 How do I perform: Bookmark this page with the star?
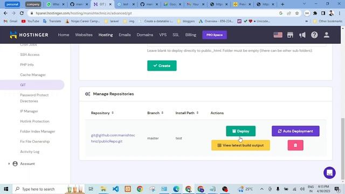(297, 13)
